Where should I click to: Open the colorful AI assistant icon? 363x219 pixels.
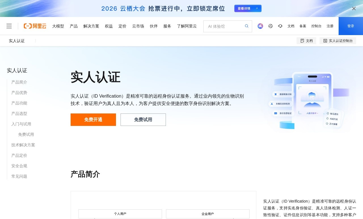tap(260, 26)
